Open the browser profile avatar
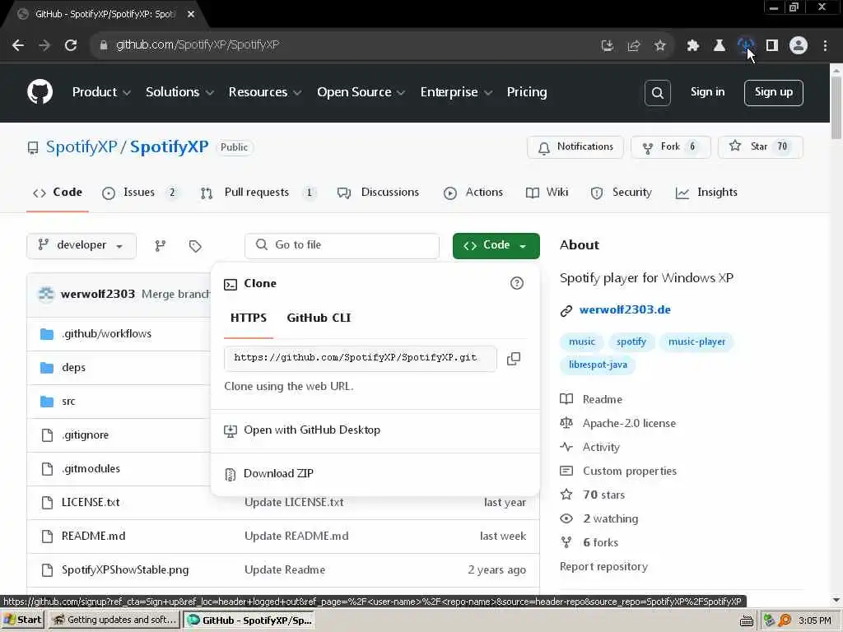Screen dimensions: 843x632 pyautogui.click(x=799, y=46)
